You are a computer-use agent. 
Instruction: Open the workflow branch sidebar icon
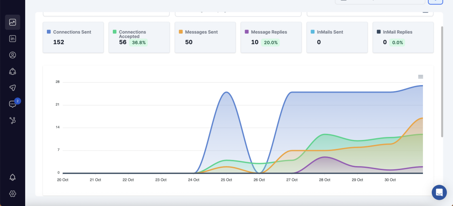point(12,120)
